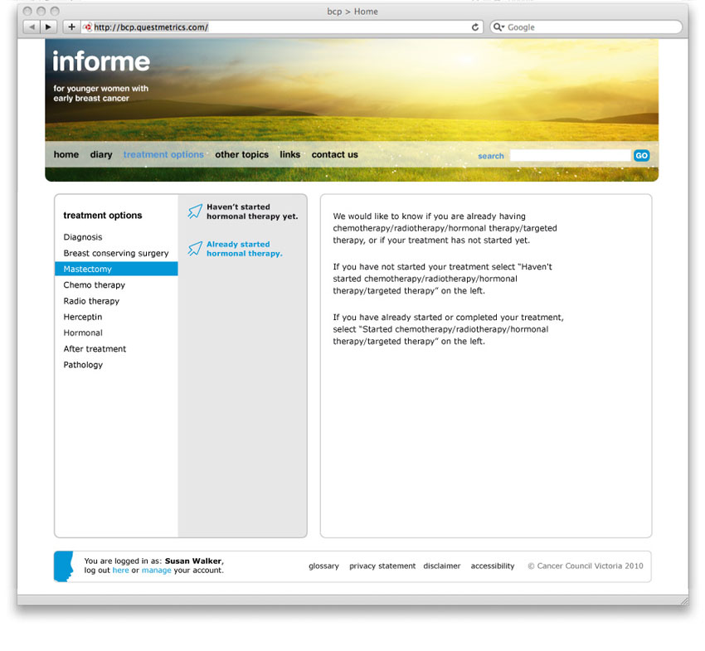Open the home navigation item
This screenshot has height=651, width=705.
point(66,154)
